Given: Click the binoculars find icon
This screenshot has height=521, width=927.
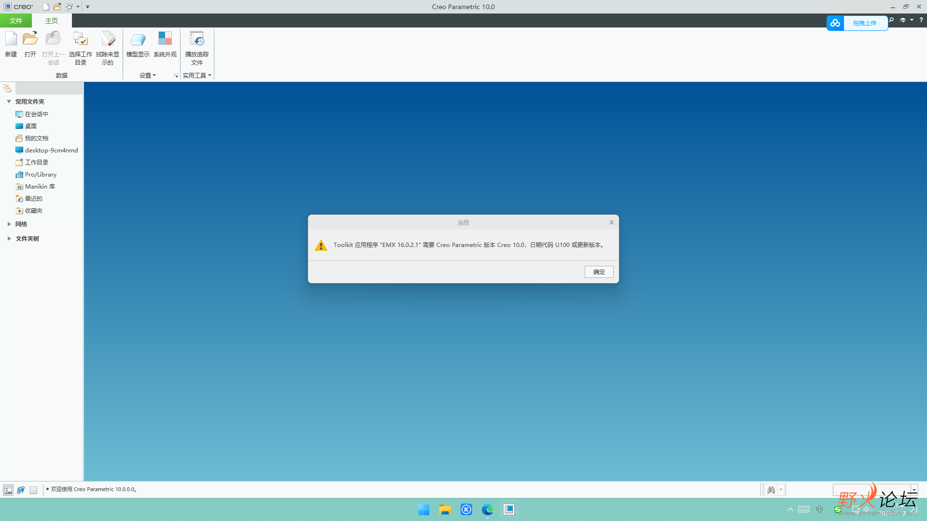Looking at the screenshot, I should point(771,490).
